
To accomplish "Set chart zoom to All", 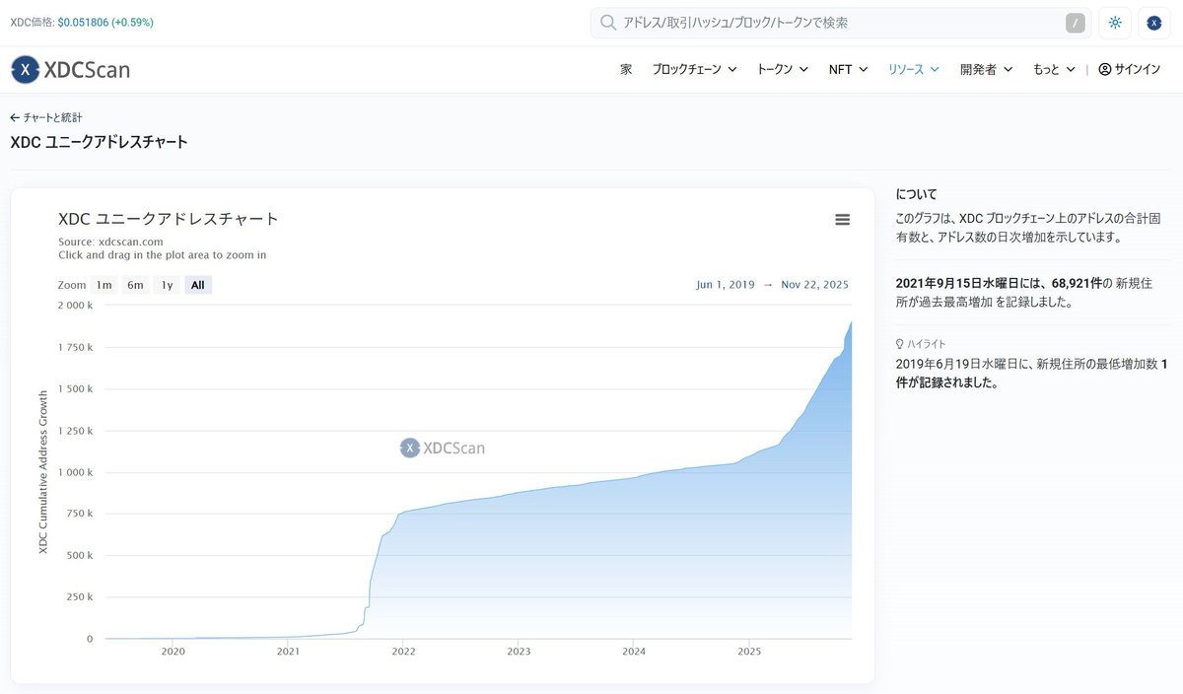I will click(x=198, y=285).
